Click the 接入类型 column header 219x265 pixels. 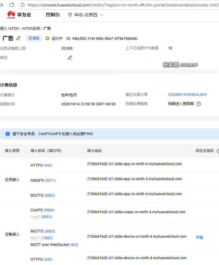point(12,151)
